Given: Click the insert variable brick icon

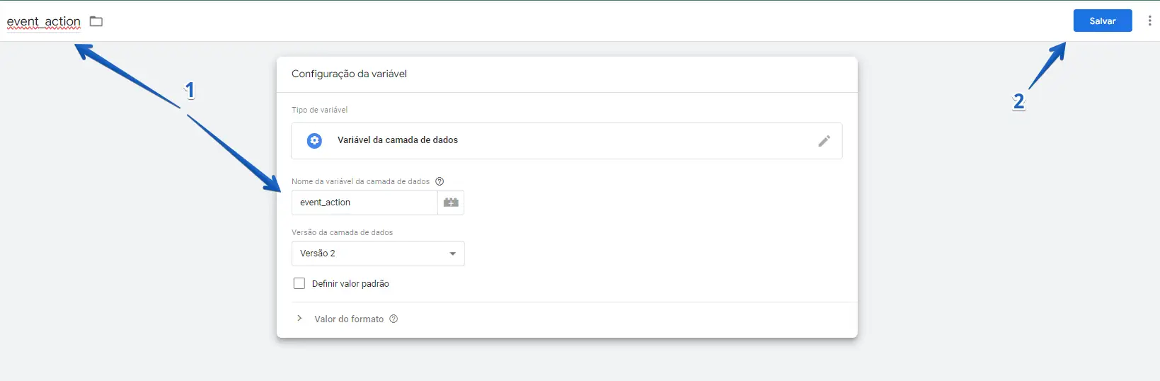Looking at the screenshot, I should (451, 203).
